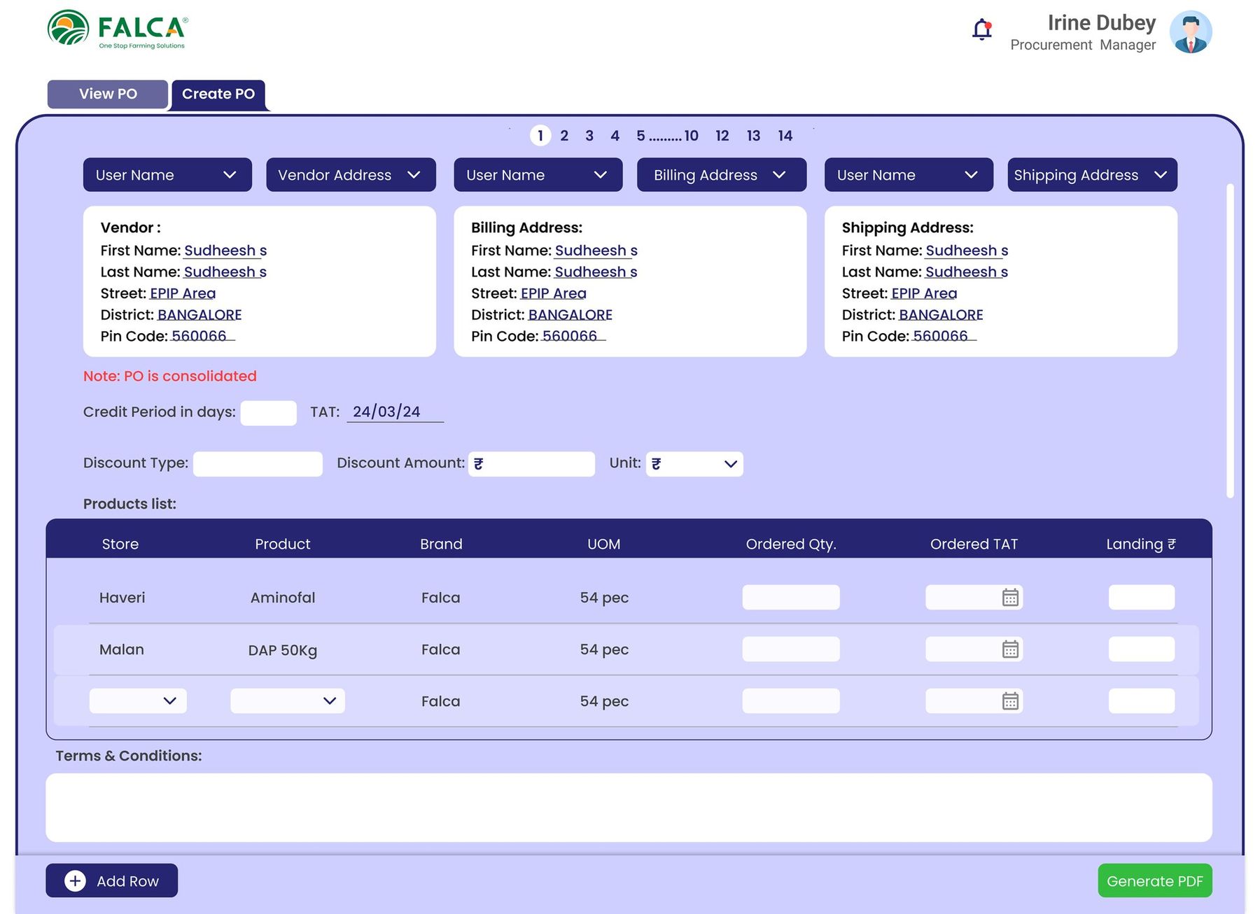
Task: Click the Credit Period in days field
Action: [269, 412]
